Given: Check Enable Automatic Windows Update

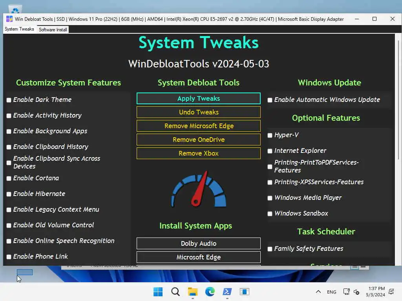Looking at the screenshot, I should coord(270,100).
